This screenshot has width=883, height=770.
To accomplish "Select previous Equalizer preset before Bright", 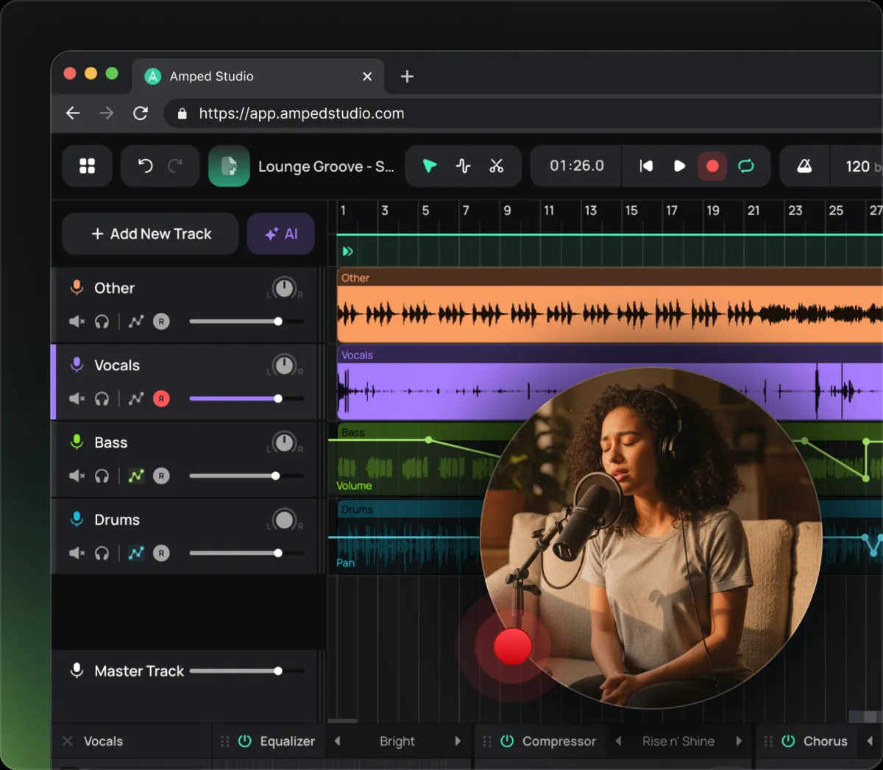I will coord(338,741).
